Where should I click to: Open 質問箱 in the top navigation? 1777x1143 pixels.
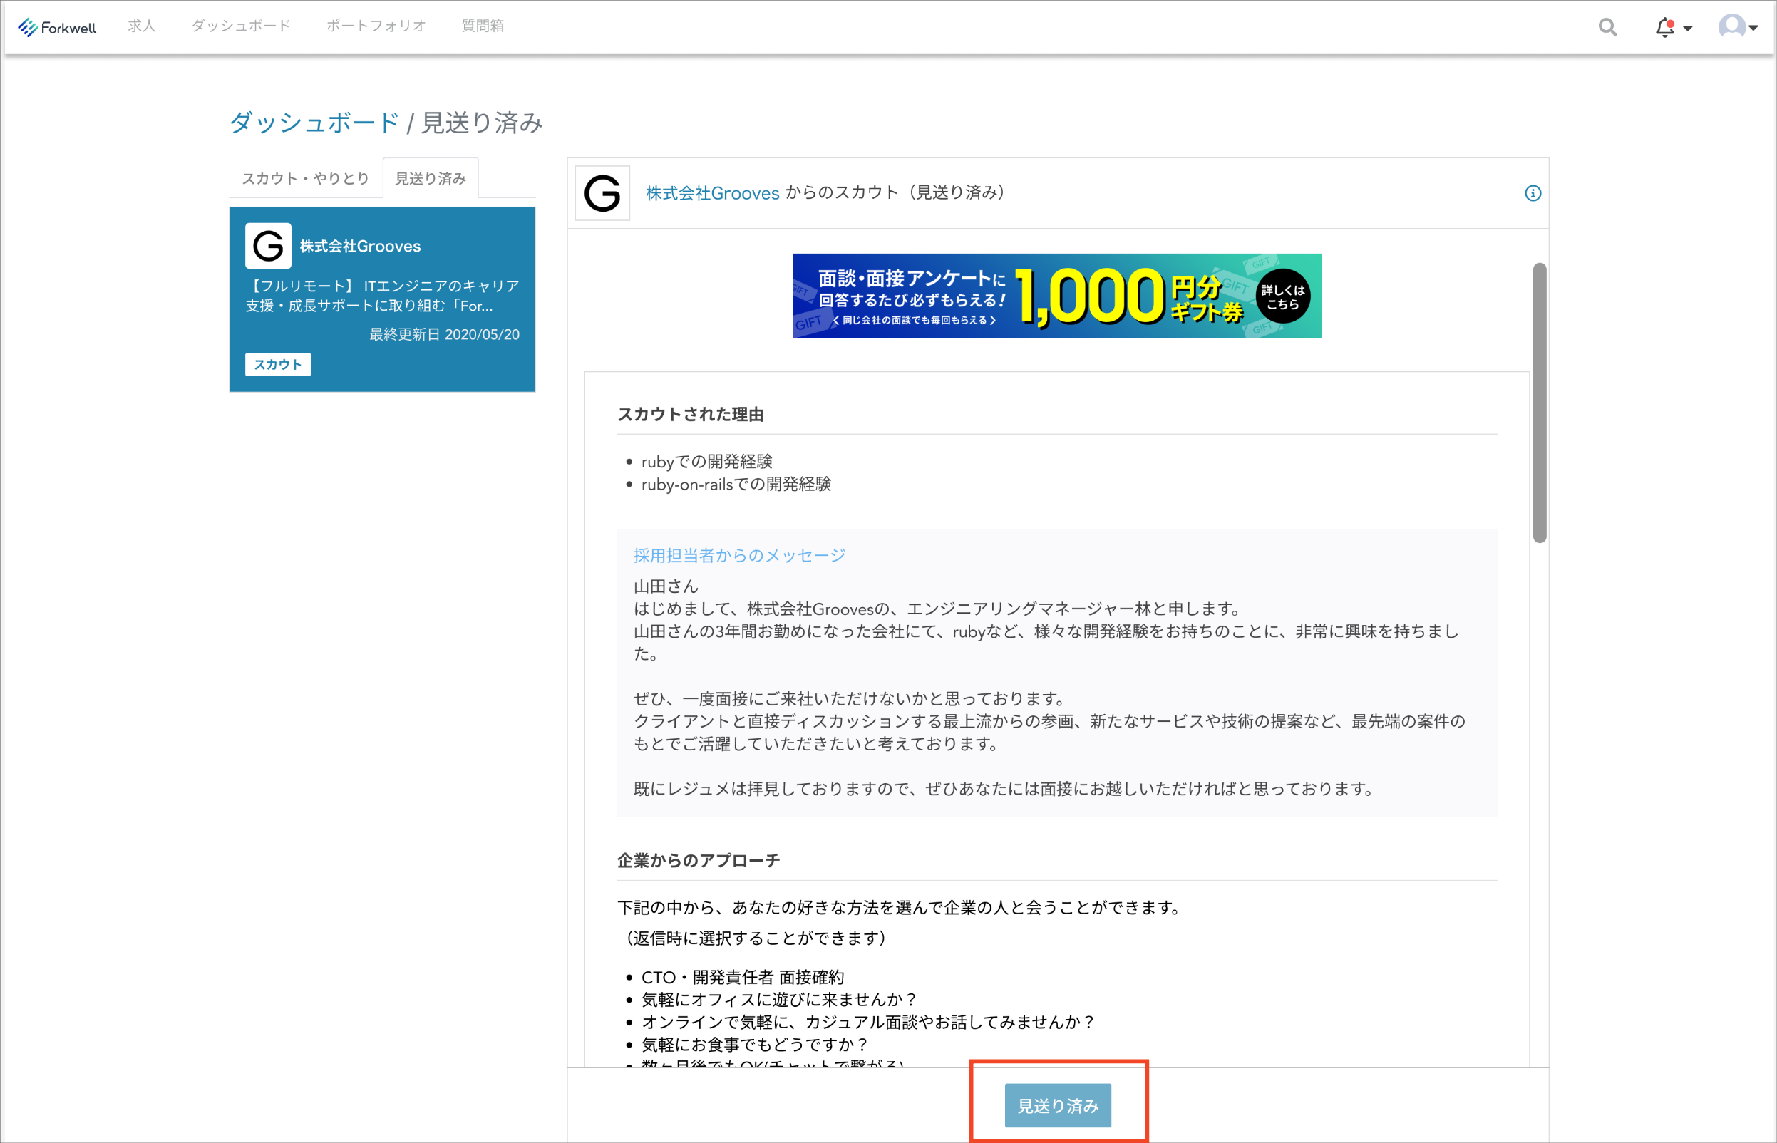483,26
